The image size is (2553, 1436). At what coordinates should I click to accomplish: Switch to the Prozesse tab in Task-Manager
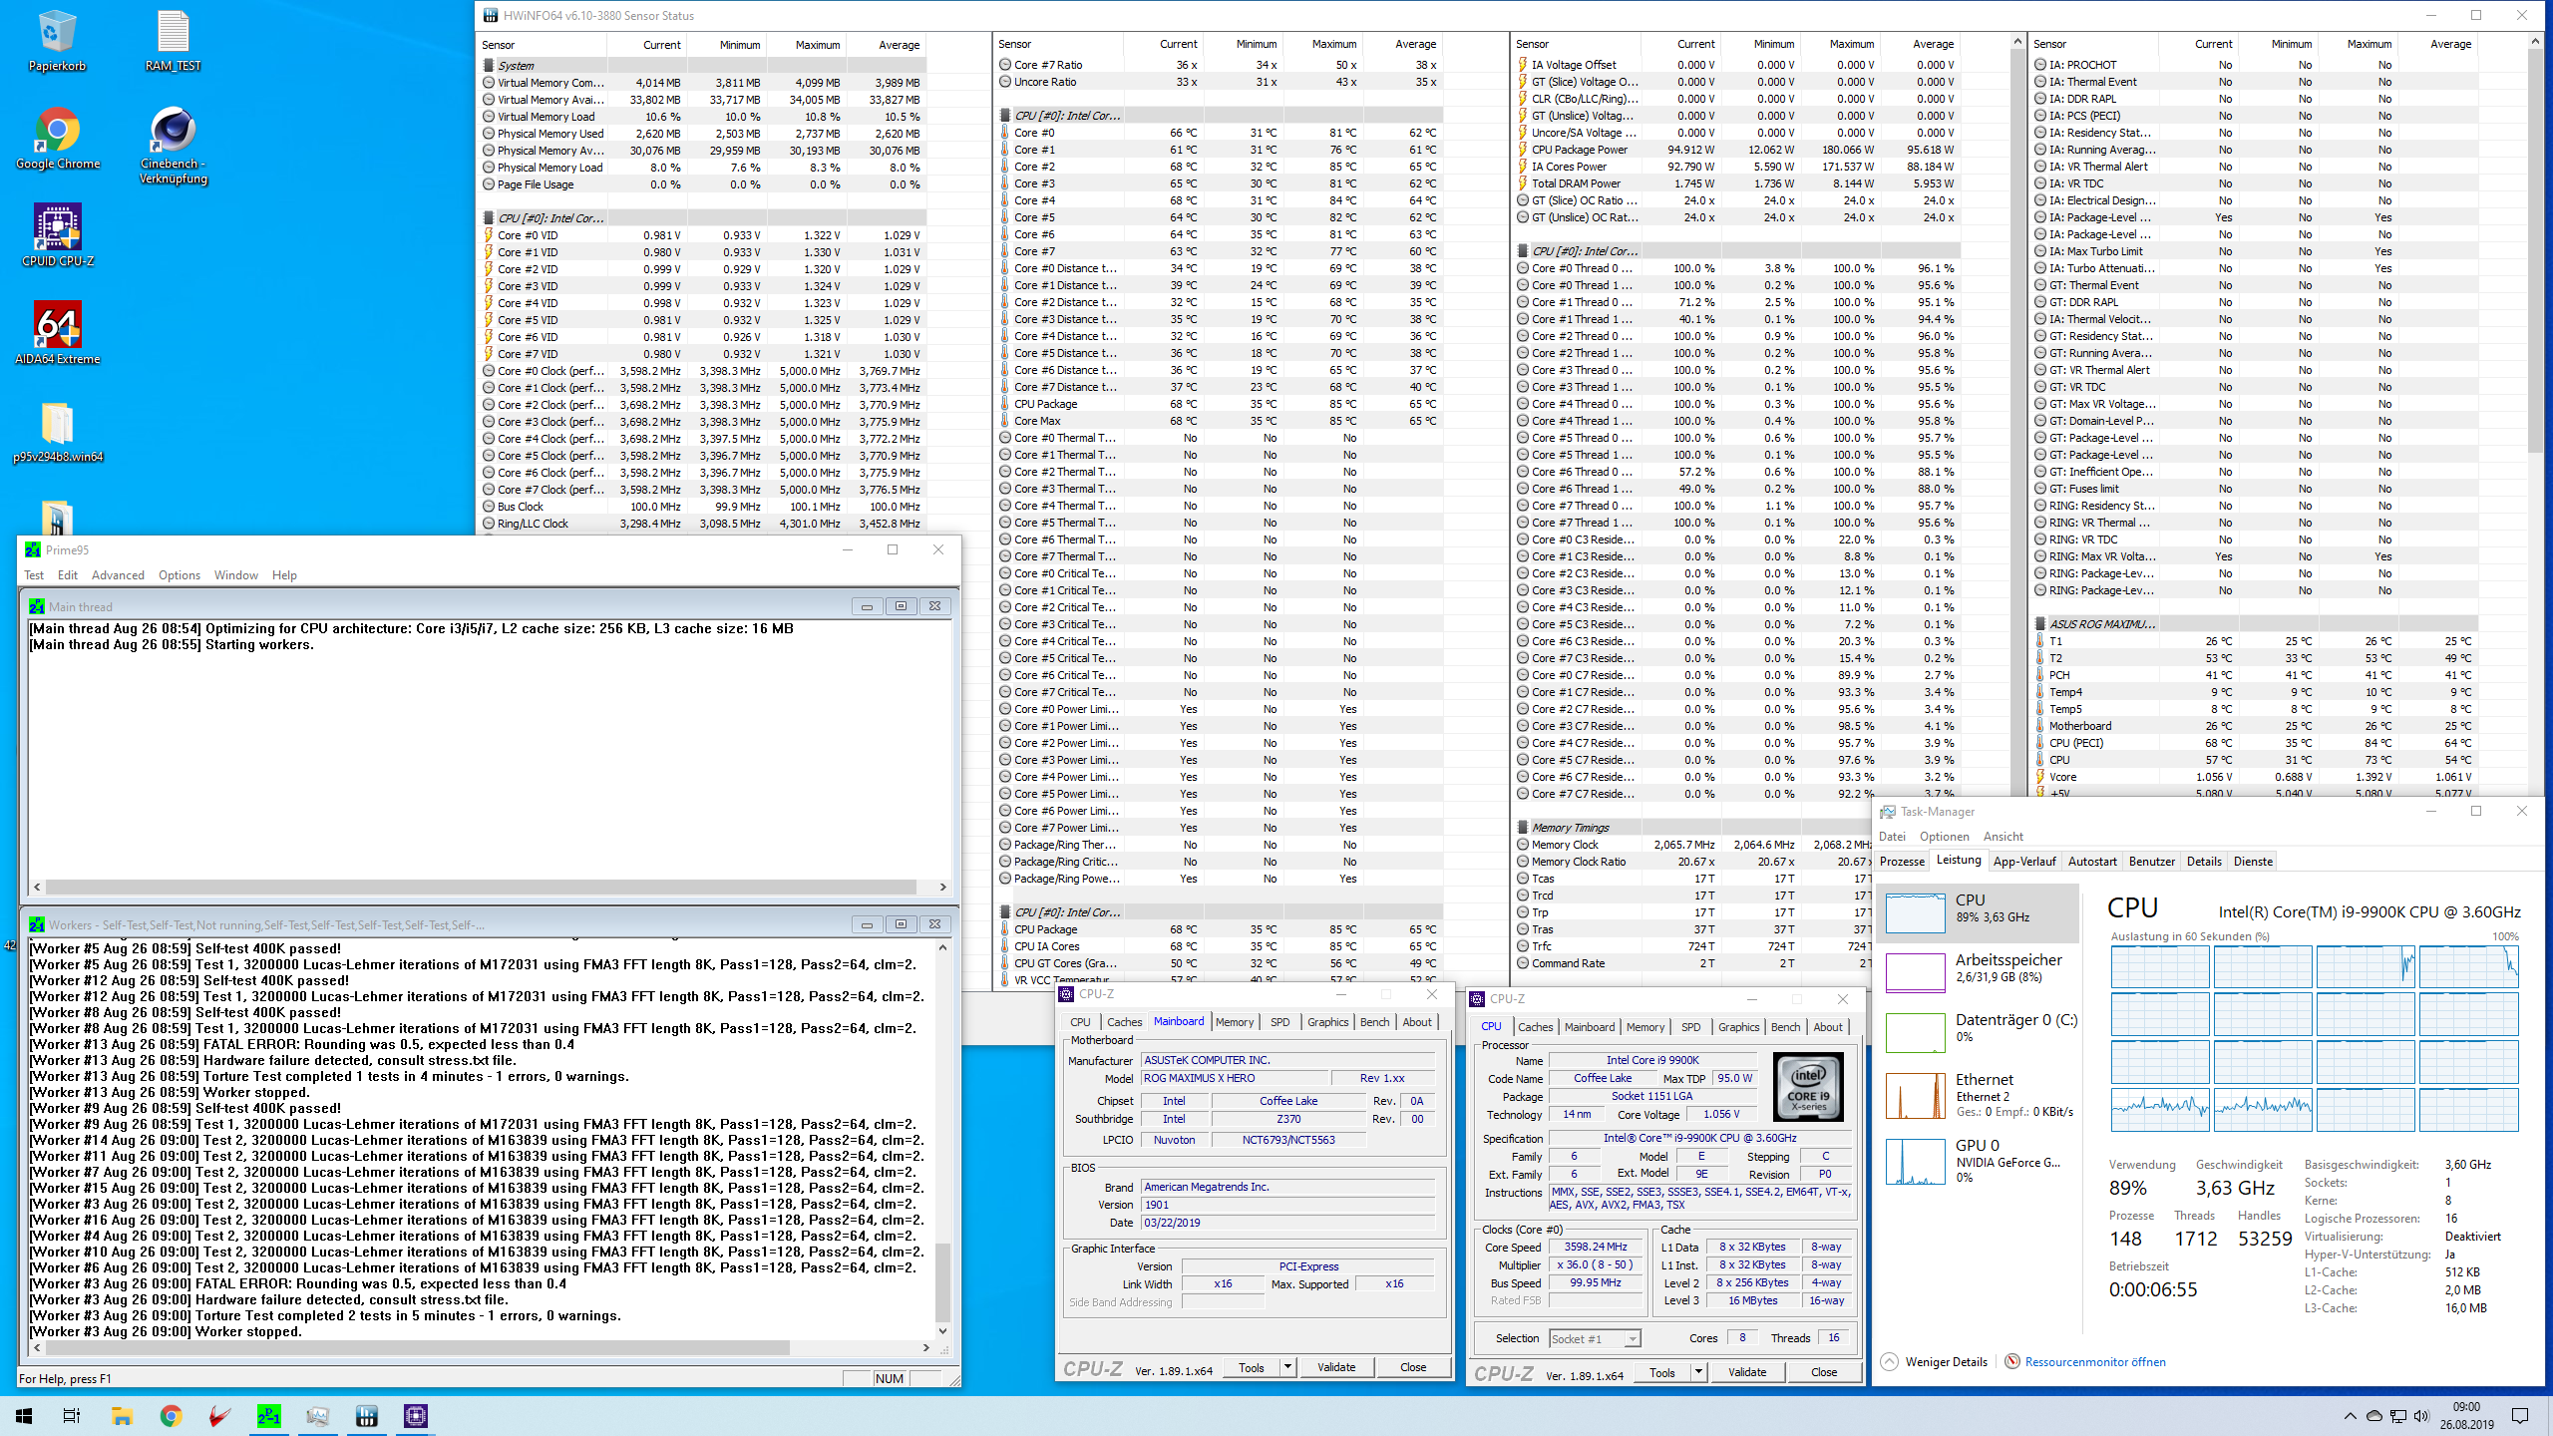pos(1902,862)
